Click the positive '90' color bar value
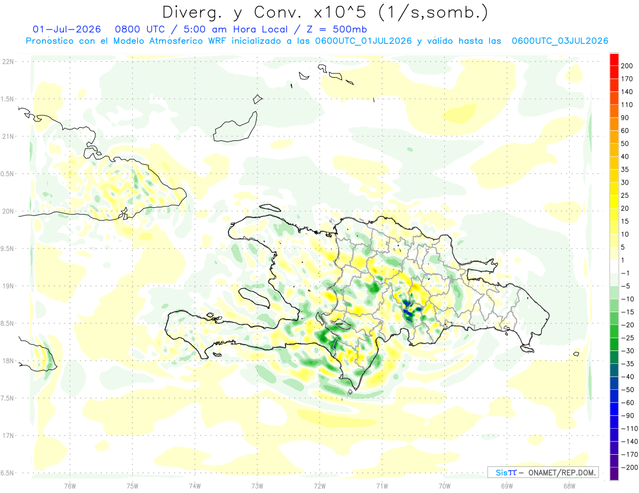The height and width of the screenshot is (493, 639). point(626,118)
